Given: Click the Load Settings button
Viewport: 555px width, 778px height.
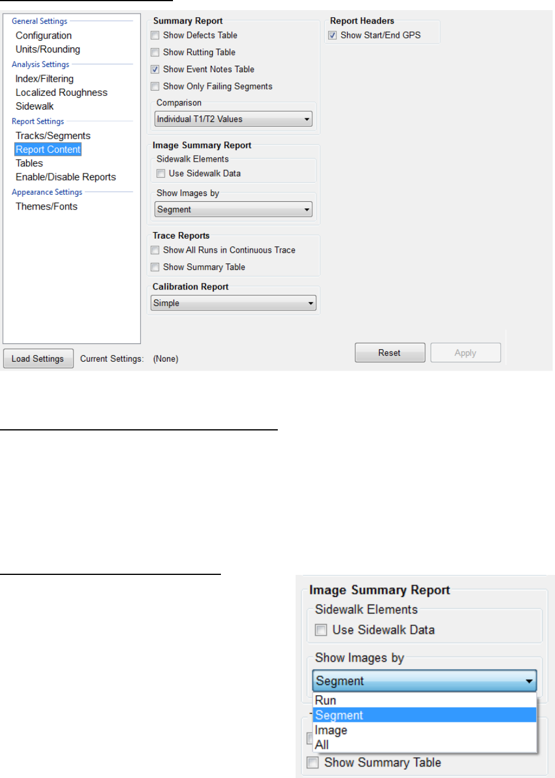Looking at the screenshot, I should [38, 359].
